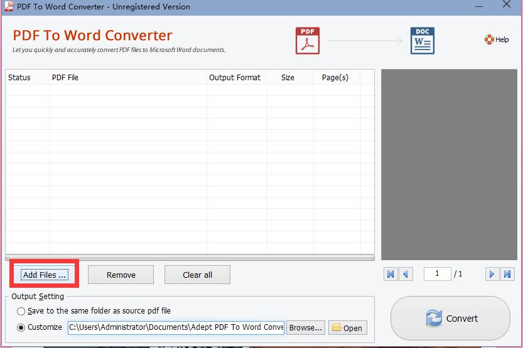Click the Output Format column header
The width and height of the screenshot is (523, 348).
click(235, 78)
